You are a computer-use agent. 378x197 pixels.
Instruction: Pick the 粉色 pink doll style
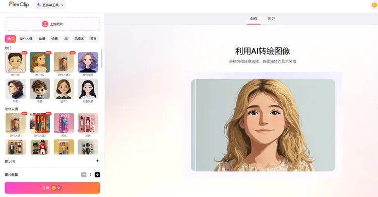[88, 123]
